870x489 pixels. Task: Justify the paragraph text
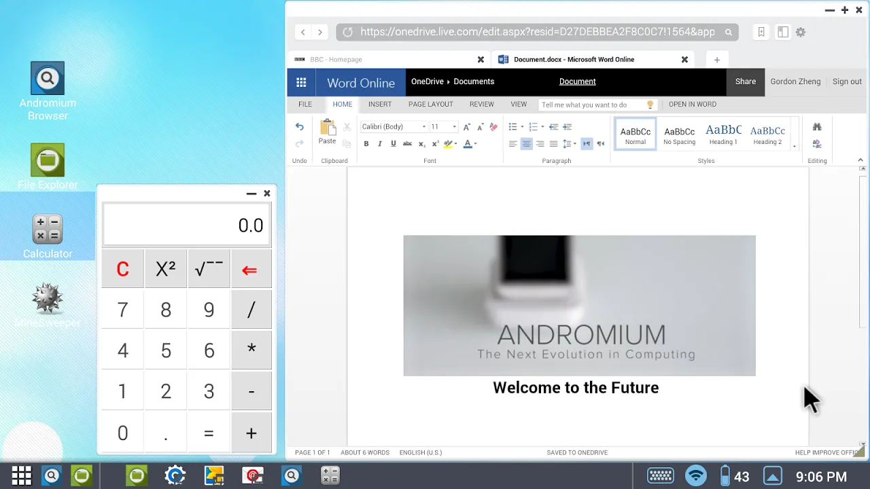click(553, 144)
